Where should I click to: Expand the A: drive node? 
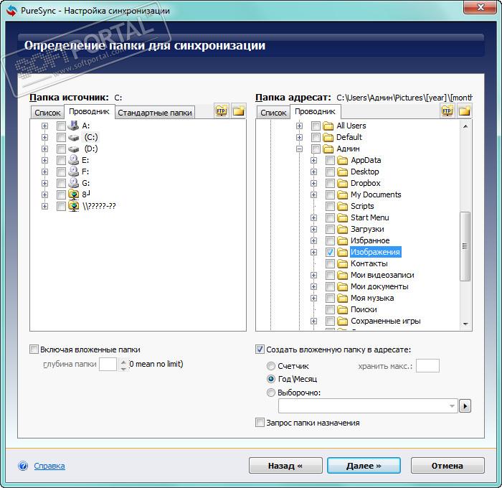[x=44, y=126]
